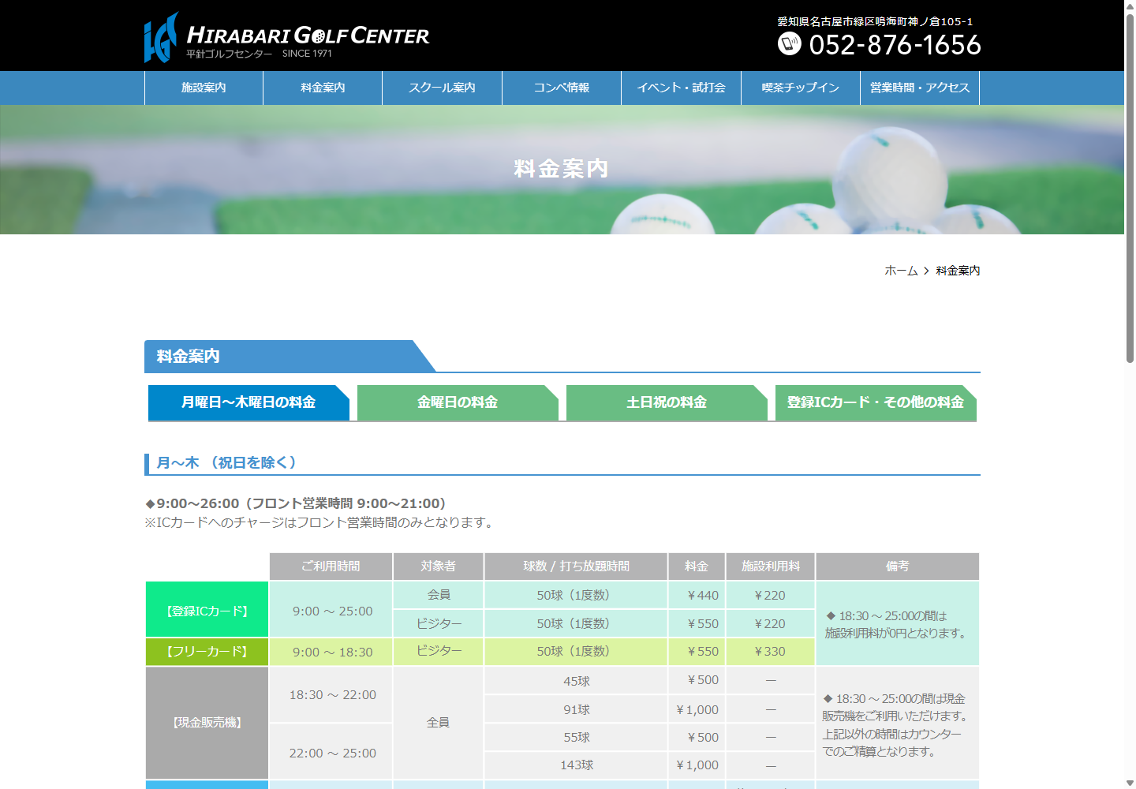
Task: Click the 9:00 ～ 25:00 time cell
Action: pyautogui.click(x=331, y=610)
